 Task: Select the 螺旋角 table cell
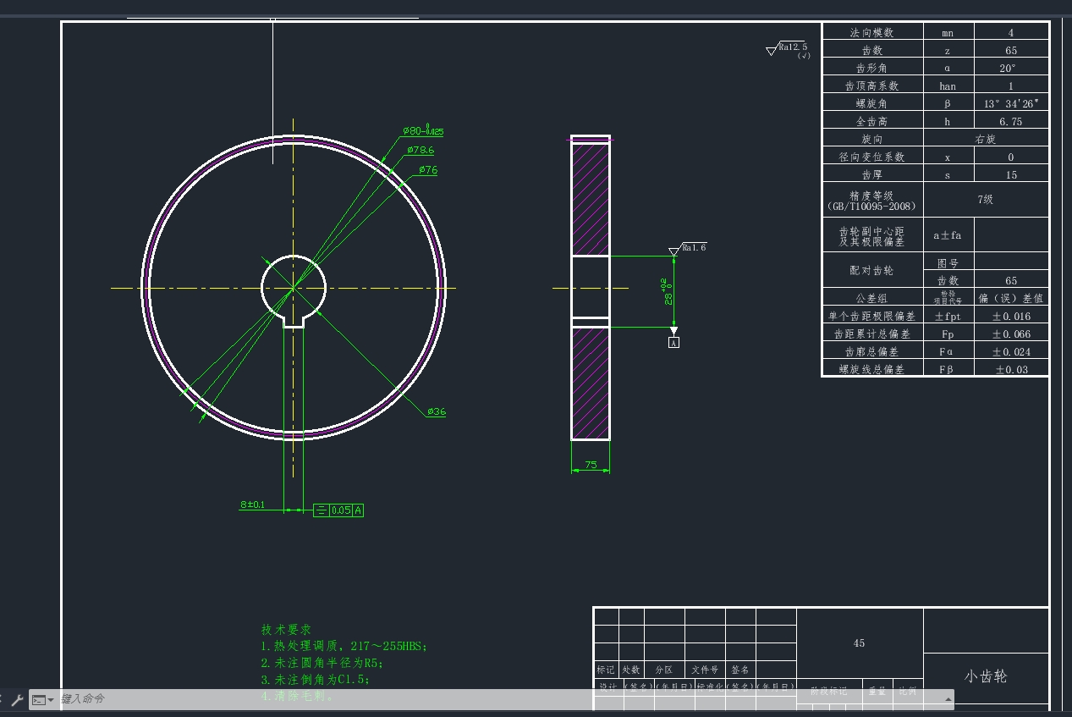tap(872, 103)
